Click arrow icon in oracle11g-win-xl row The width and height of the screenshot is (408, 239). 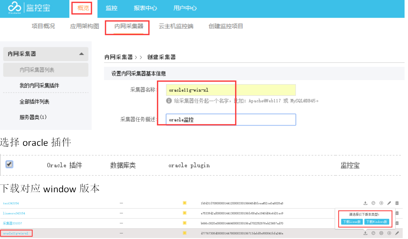pyautogui.click(x=389, y=233)
